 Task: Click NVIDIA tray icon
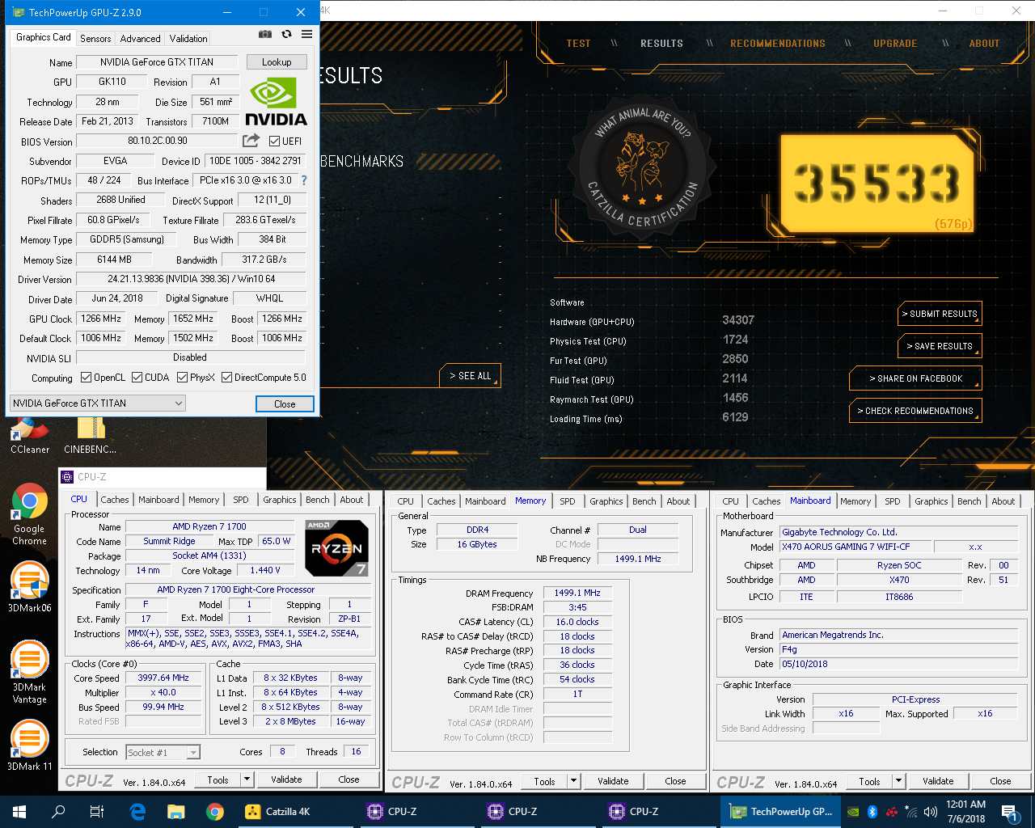tap(853, 812)
